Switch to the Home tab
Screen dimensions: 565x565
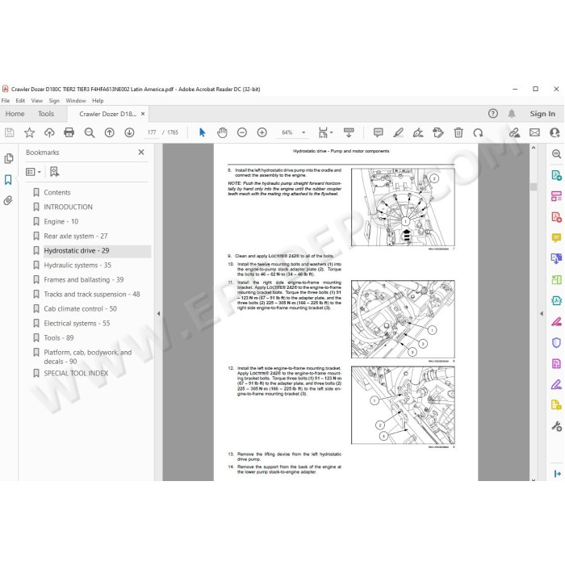point(15,114)
